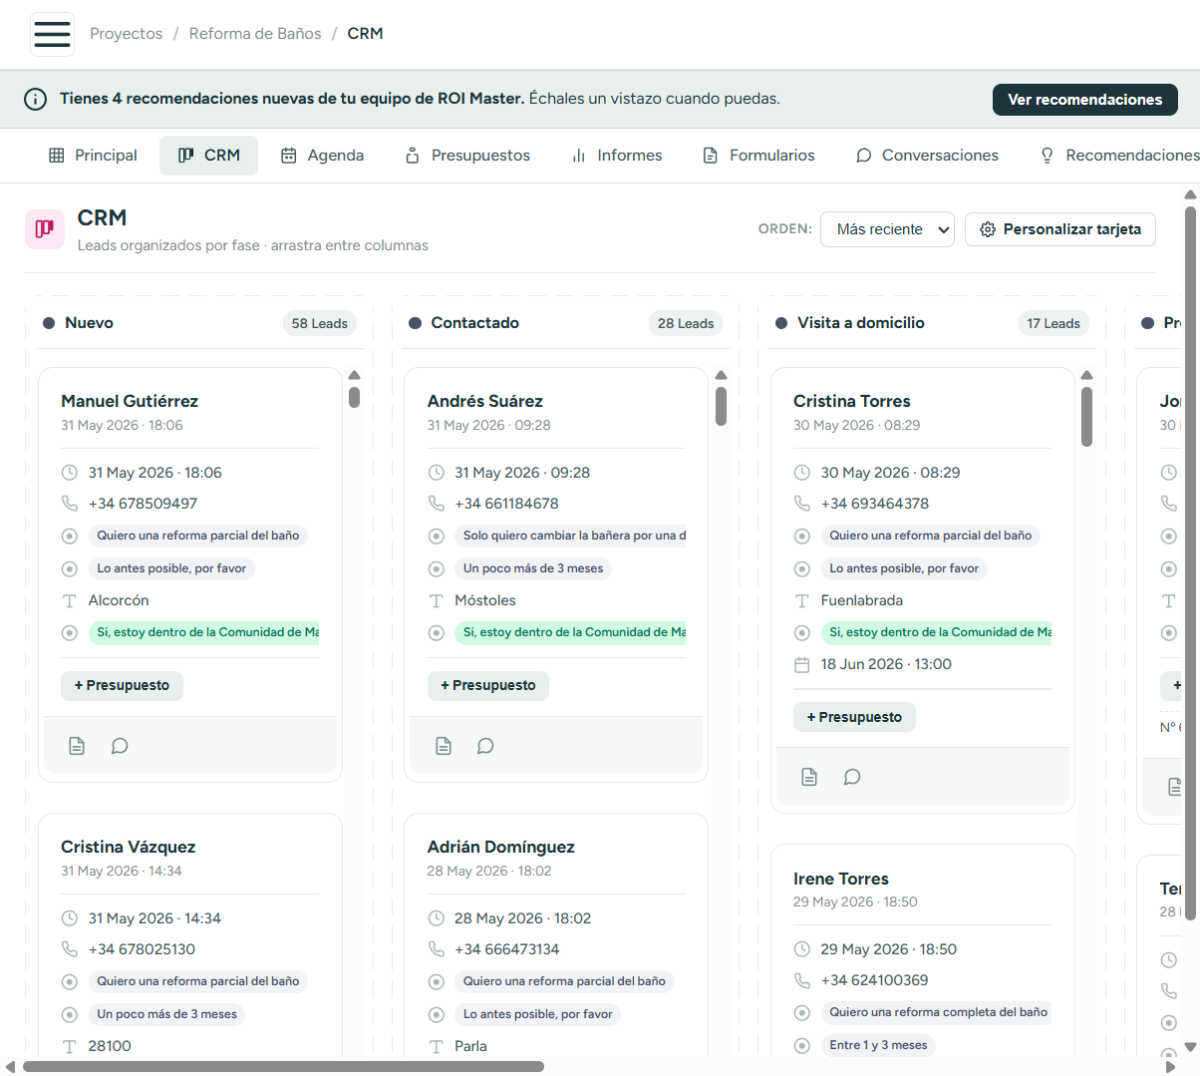Add Presupuesto to Andrés Suárez
Screen dimensions: 1200x1076
click(x=488, y=685)
